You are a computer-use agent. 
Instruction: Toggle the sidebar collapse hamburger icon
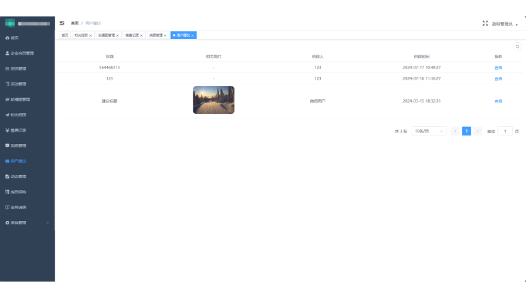tap(62, 23)
